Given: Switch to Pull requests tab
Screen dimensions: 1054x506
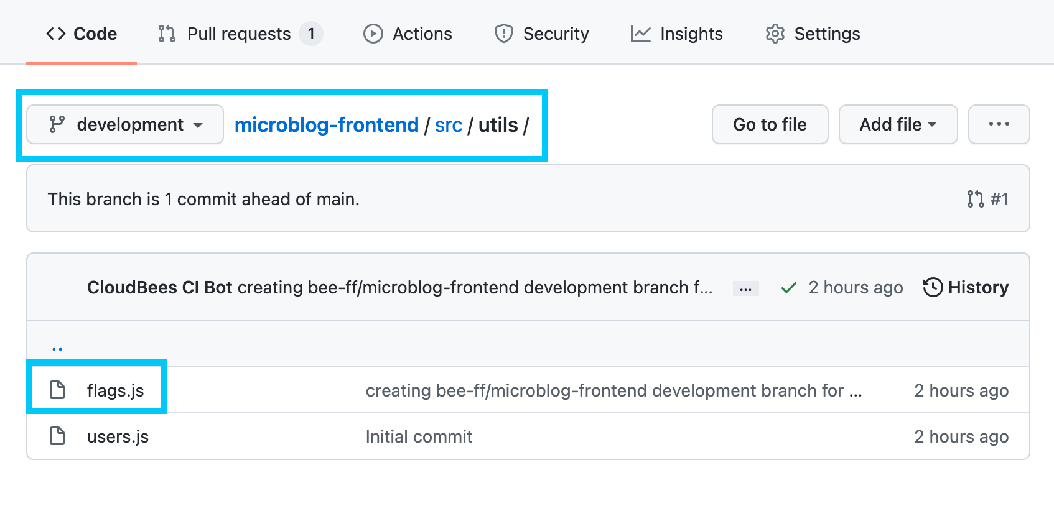Looking at the screenshot, I should pos(239,34).
